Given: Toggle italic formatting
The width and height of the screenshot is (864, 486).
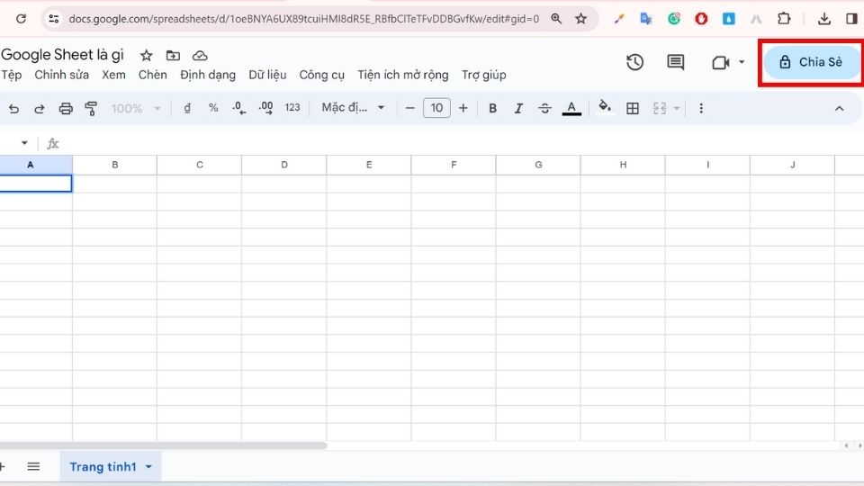Looking at the screenshot, I should click(x=518, y=109).
